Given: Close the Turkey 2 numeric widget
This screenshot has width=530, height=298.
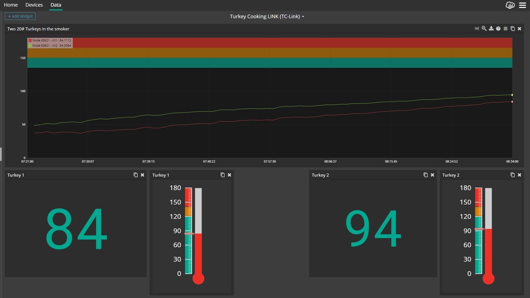Looking at the screenshot, I should tap(433, 175).
